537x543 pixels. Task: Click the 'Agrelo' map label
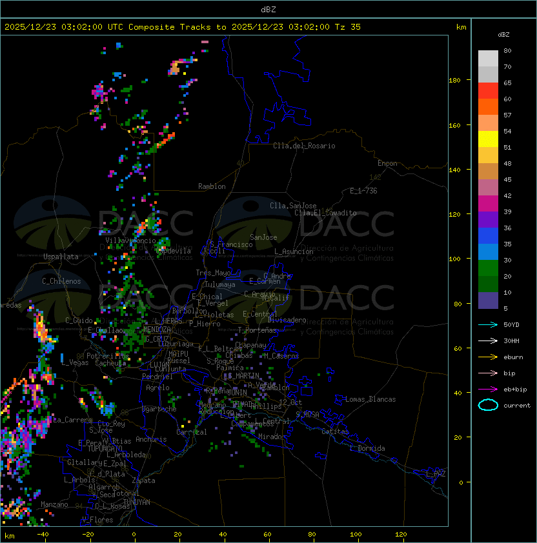(157, 388)
